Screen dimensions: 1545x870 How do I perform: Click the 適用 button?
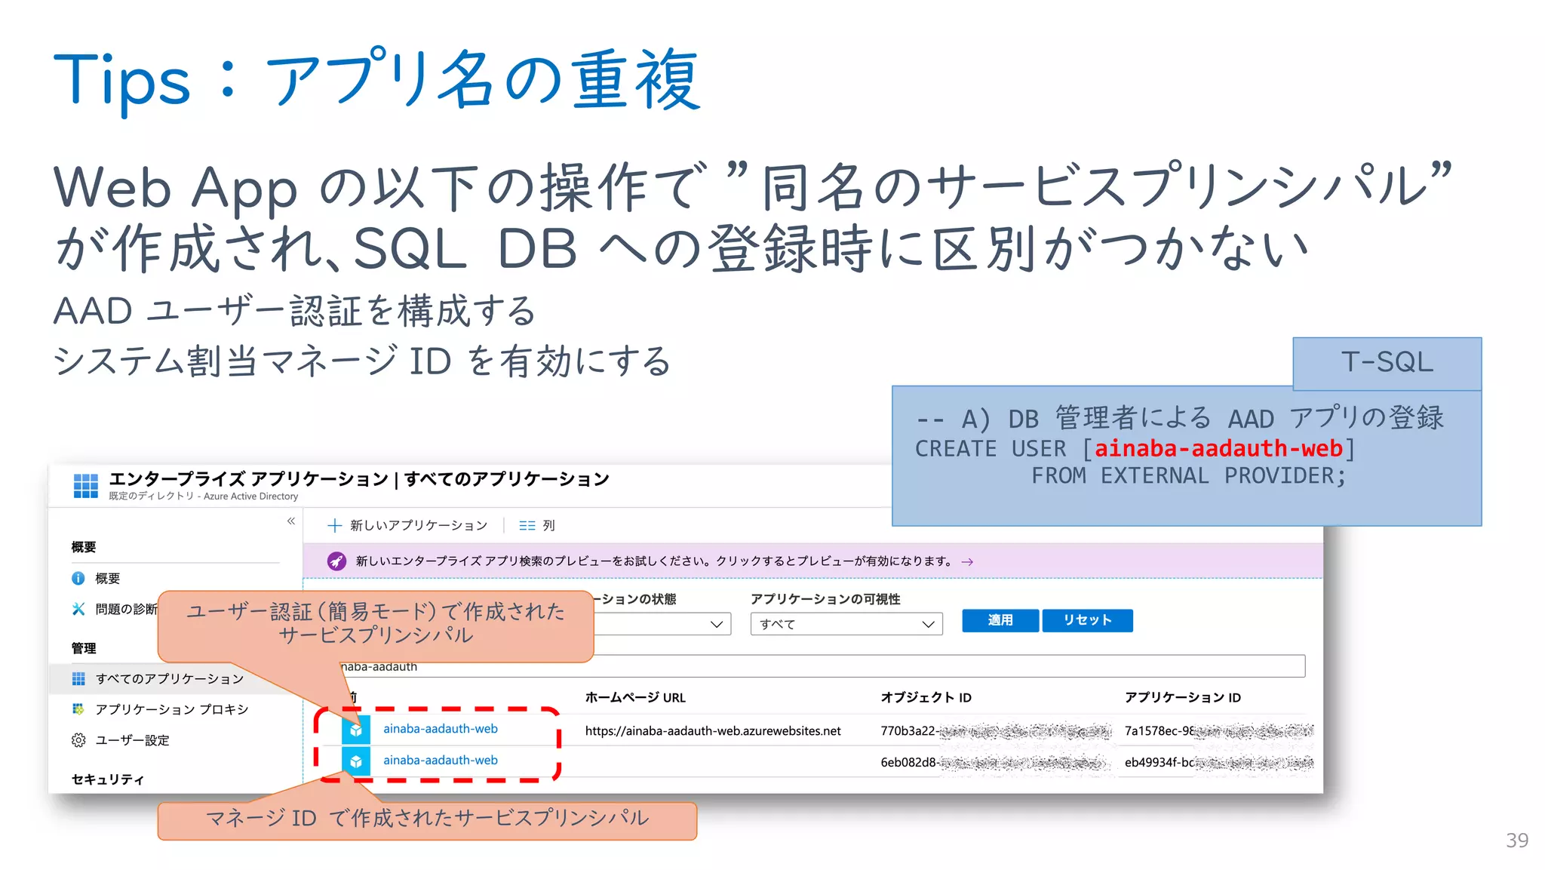point(1000,620)
